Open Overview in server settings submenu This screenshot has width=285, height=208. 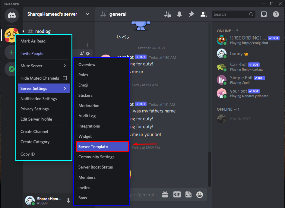coord(102,65)
